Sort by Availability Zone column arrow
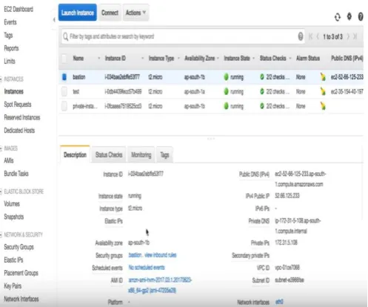Viewport: 368px width, 307px height. (x=218, y=59)
